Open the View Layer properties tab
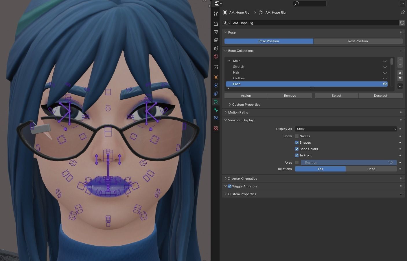Image resolution: width=407 pixels, height=261 pixels. click(216, 40)
